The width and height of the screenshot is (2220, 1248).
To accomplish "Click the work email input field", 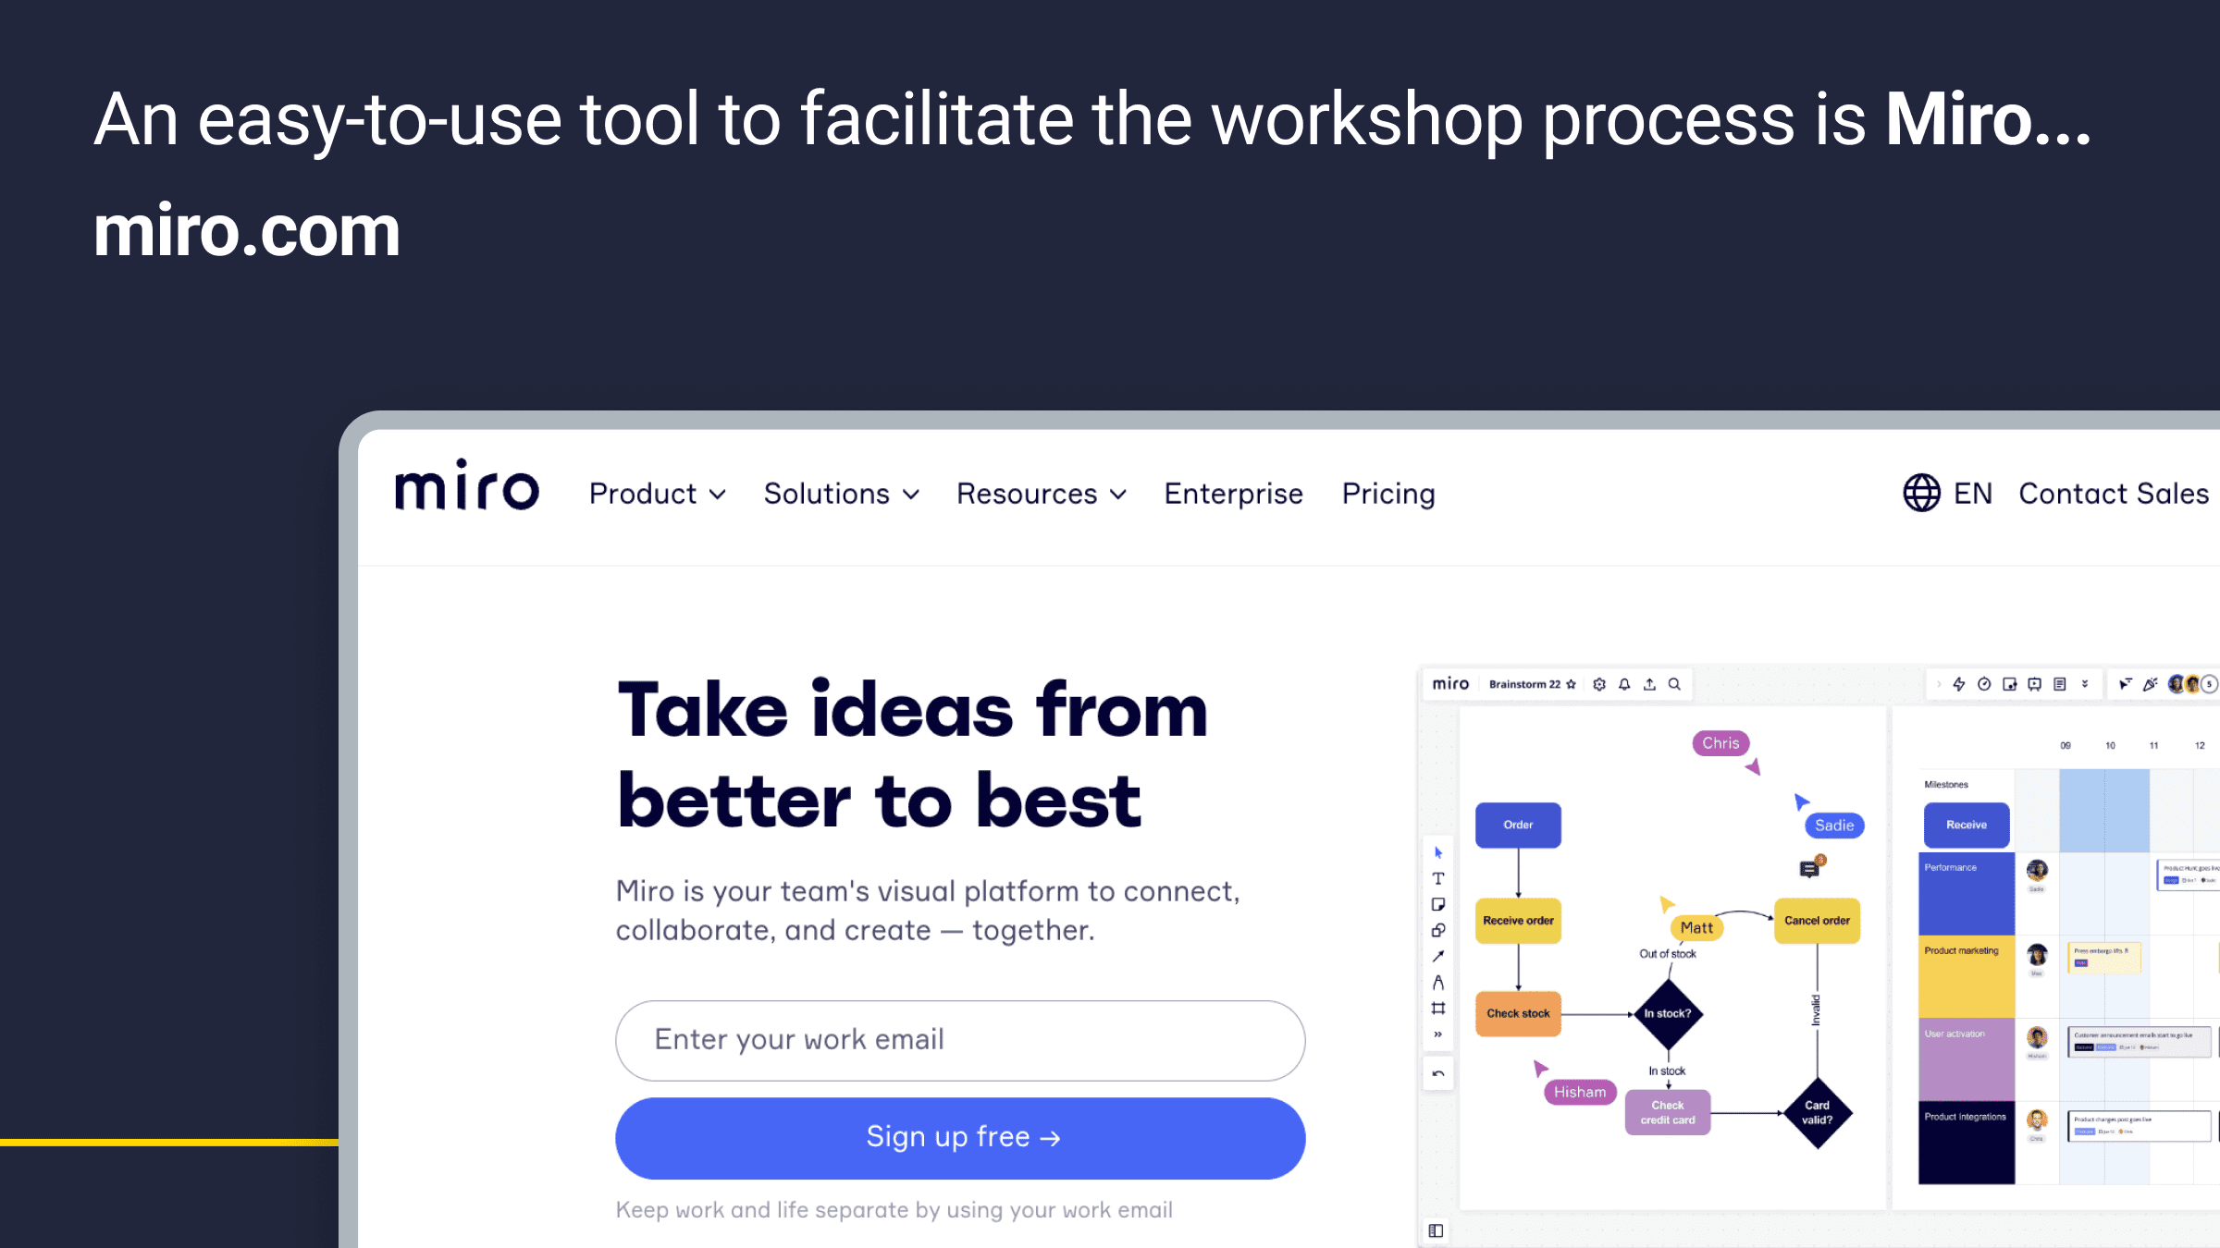I will pos(959,1039).
